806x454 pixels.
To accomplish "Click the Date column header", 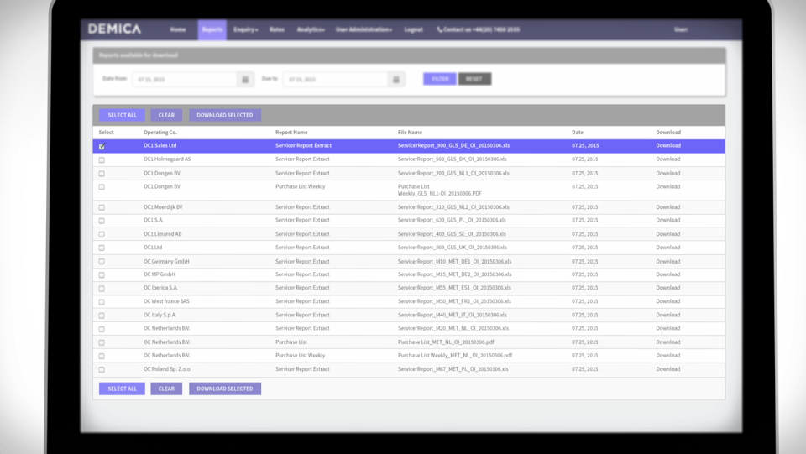I will tap(578, 132).
